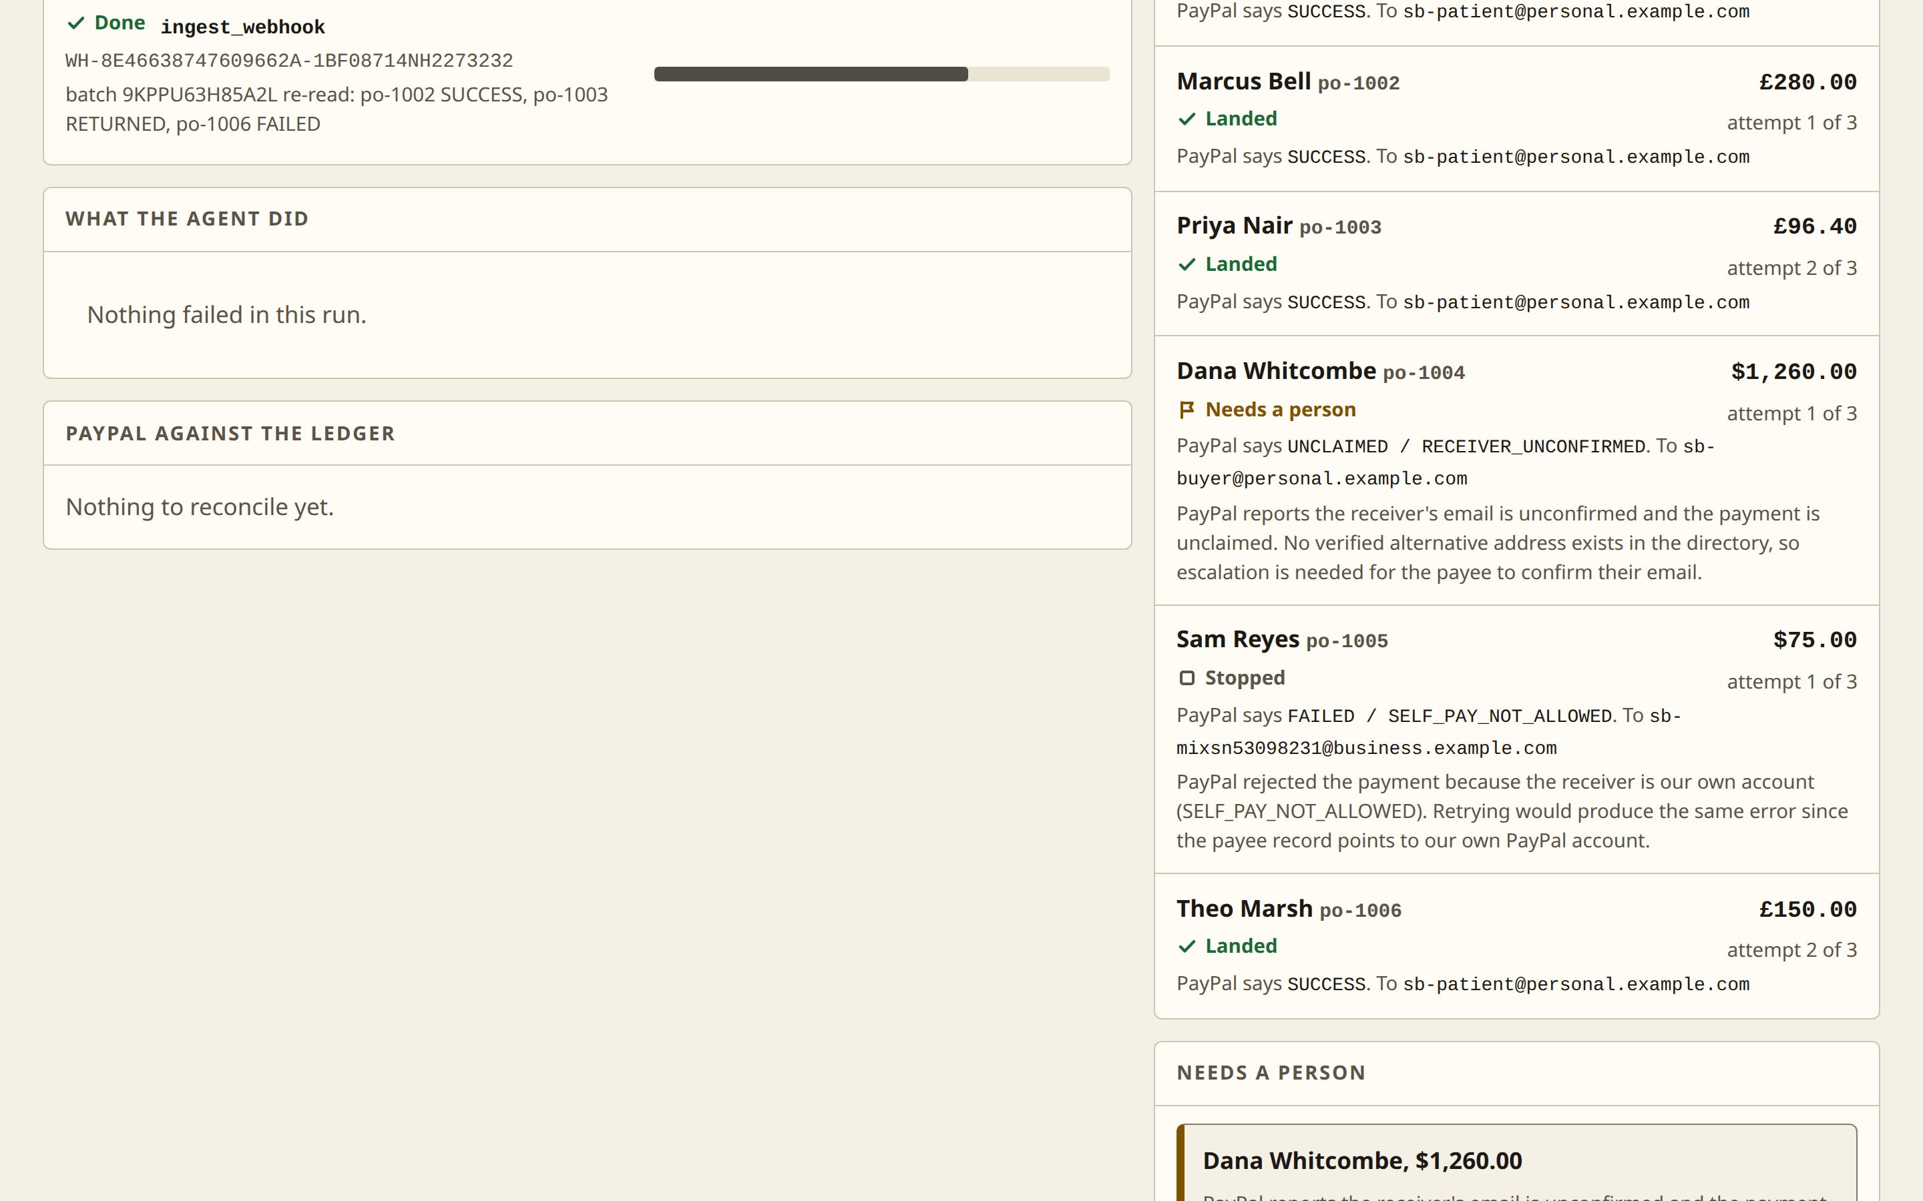Click the 'Needs a person' section heading
Image resolution: width=1923 pixels, height=1201 pixels.
(1271, 1073)
